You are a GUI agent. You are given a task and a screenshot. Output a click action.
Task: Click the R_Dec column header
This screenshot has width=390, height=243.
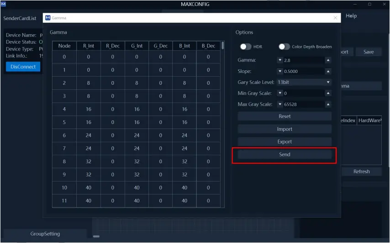coord(113,46)
